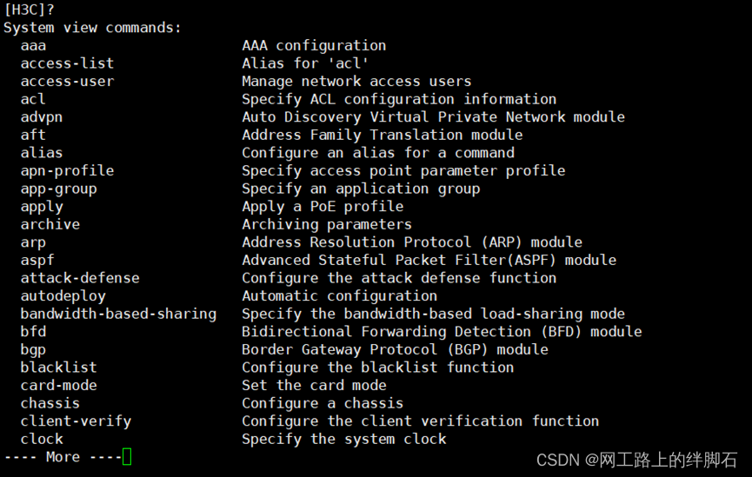
Task: Select the 'bandwidth-based-sharing' command
Action: (118, 314)
